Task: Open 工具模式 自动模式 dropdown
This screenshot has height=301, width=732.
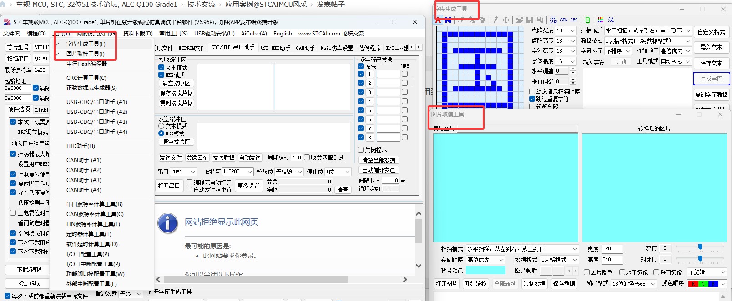Action: (x=676, y=61)
